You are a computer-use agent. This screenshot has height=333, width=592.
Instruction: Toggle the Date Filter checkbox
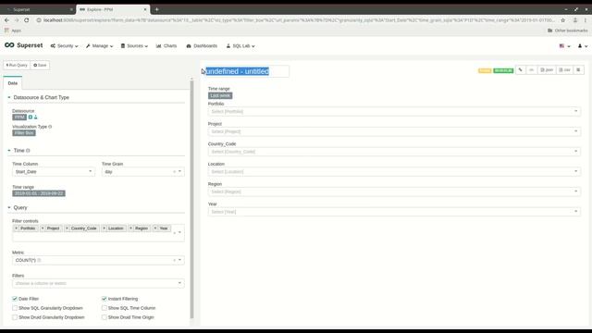click(15, 299)
